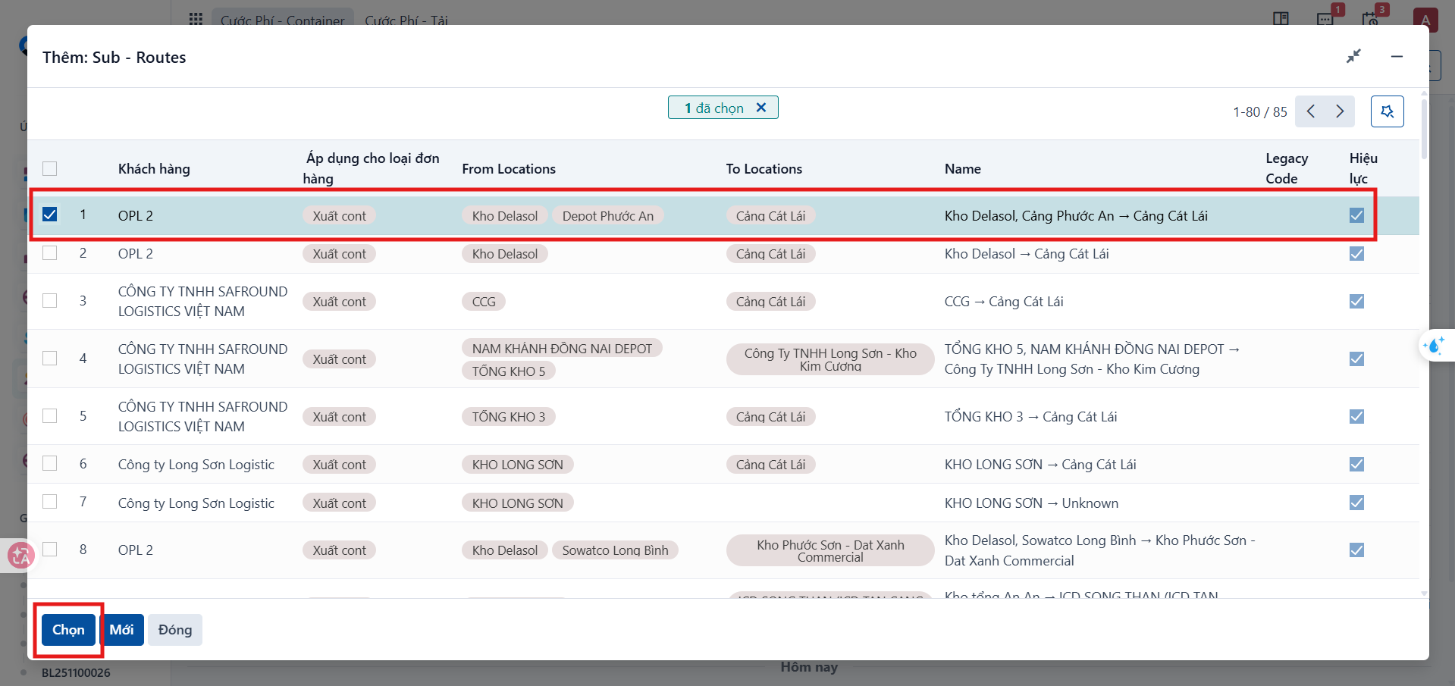Click name 'Kho Delasol → Cảng Cát Lái'

point(1027,254)
